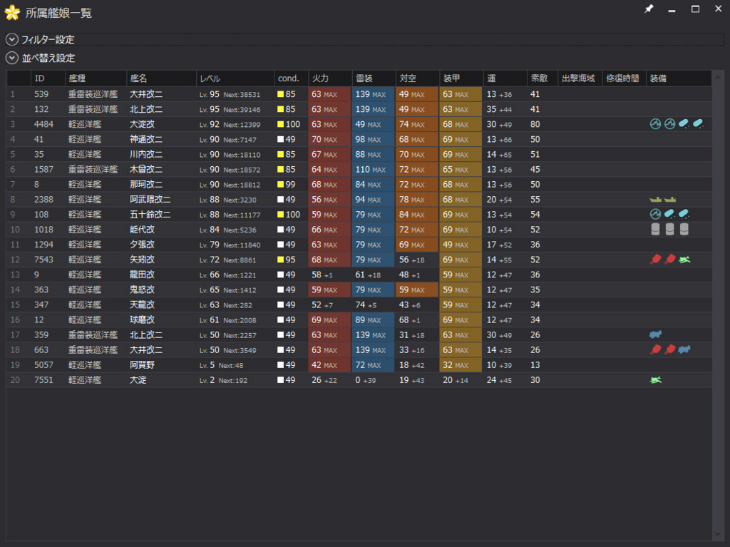The width and height of the screenshot is (730, 547).
Task: Click yellow cond marker in 大井改二 Lv.95 row
Action: point(280,94)
